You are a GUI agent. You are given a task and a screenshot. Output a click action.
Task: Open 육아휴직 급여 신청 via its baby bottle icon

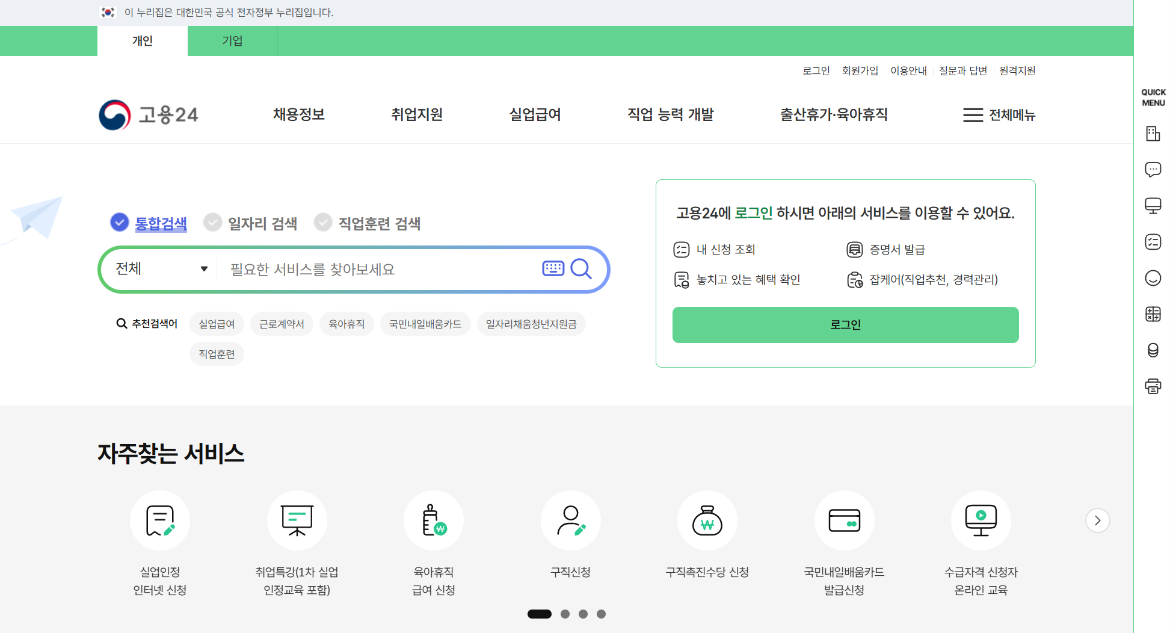(x=434, y=520)
